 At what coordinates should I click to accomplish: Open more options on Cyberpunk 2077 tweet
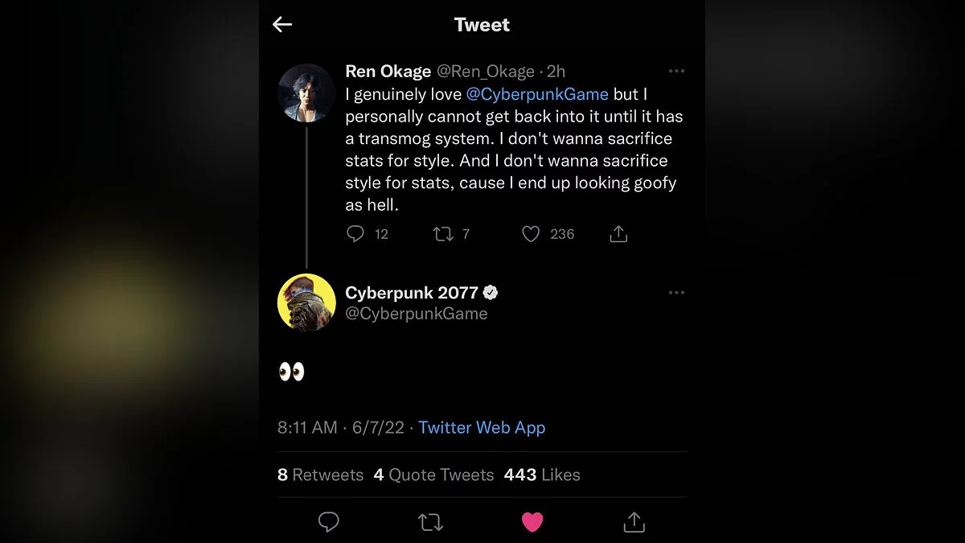(676, 293)
